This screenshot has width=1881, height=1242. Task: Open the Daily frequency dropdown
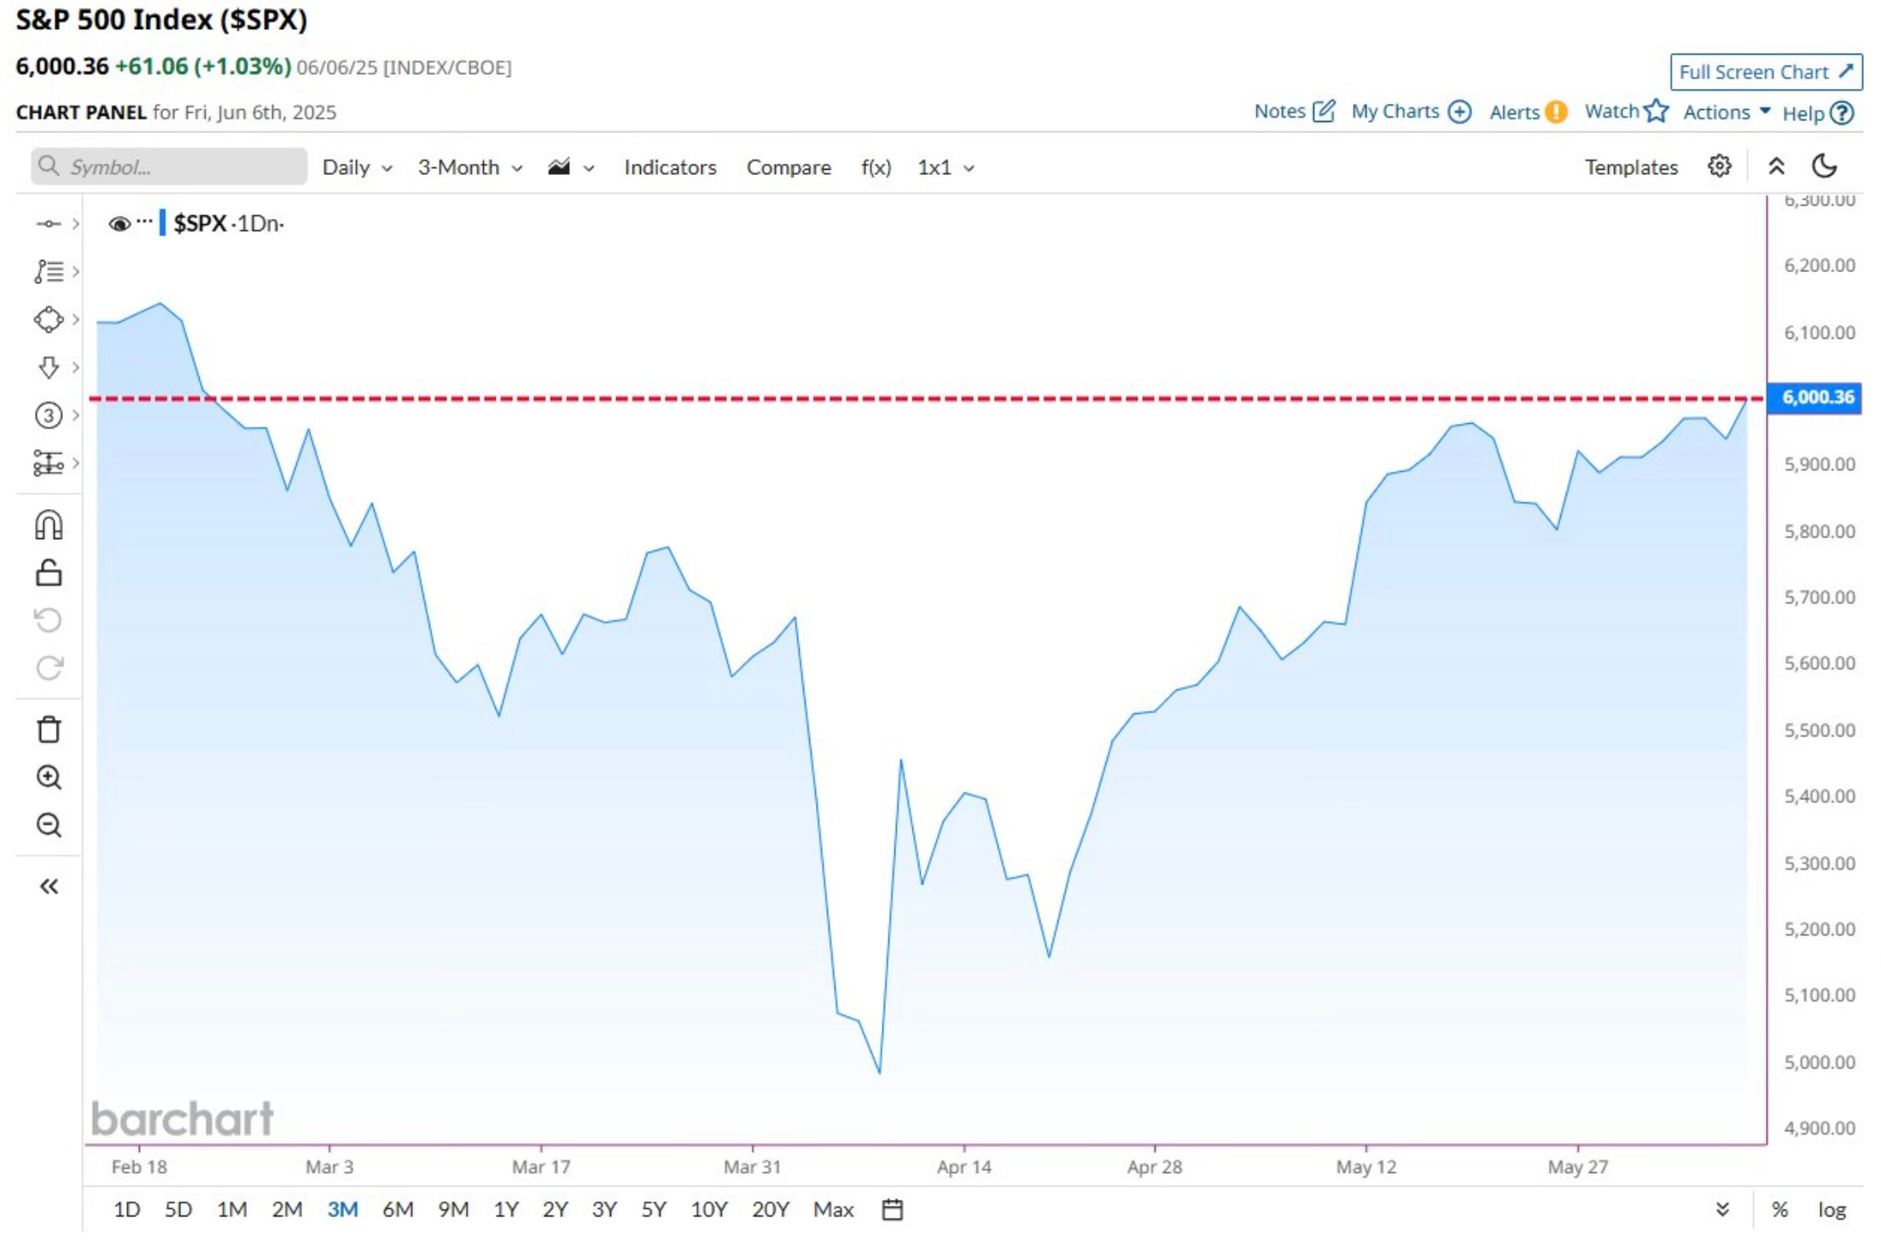click(357, 167)
